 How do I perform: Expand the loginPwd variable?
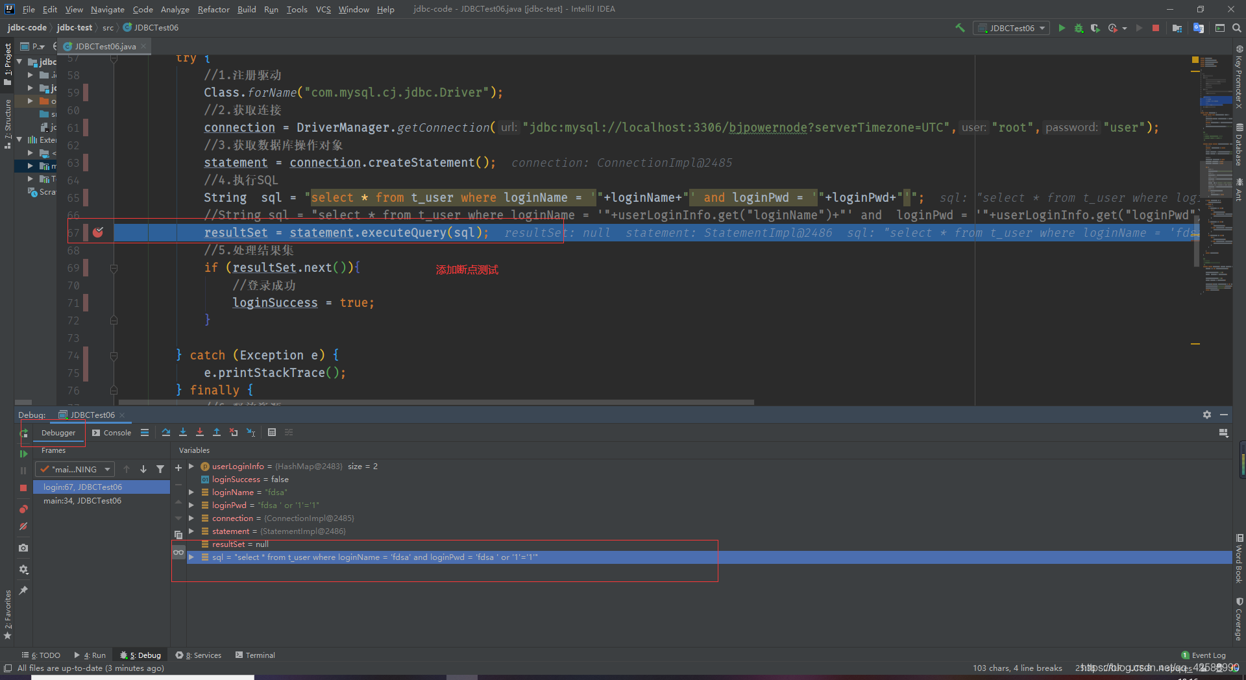pyautogui.click(x=191, y=505)
